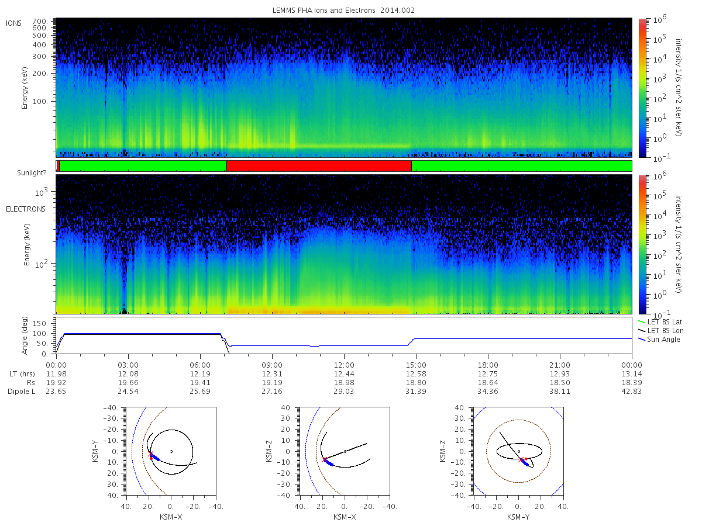Select Dipole L value 42.83
The image size is (702, 526).
[632, 391]
